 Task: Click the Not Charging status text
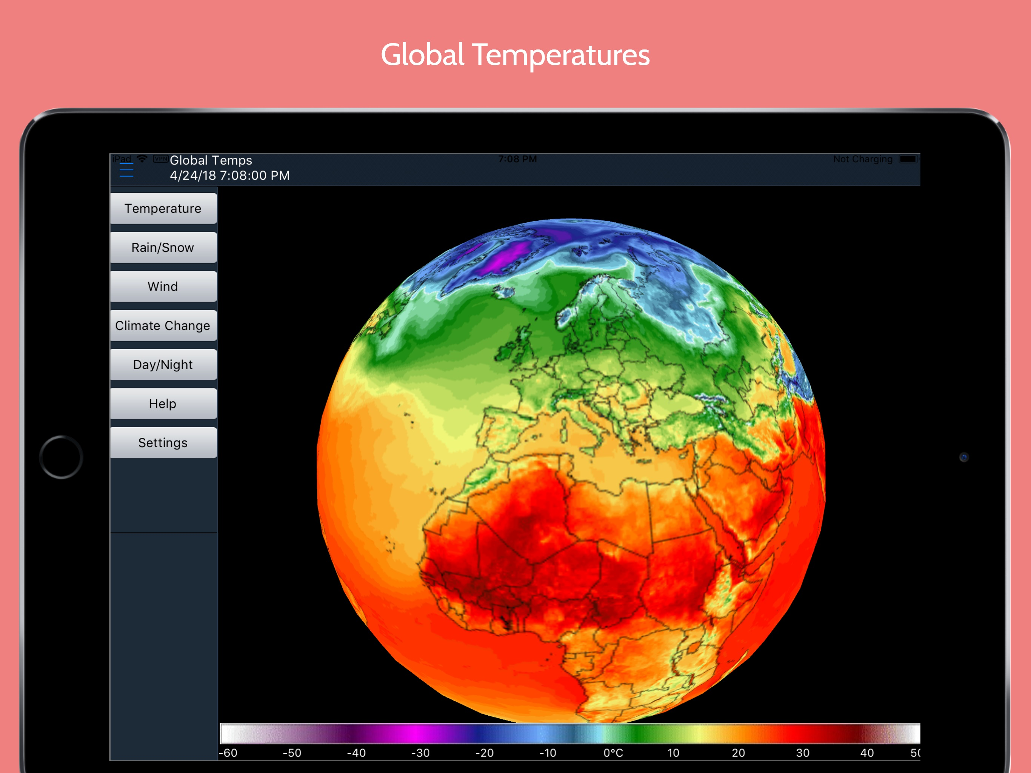pyautogui.click(x=862, y=159)
